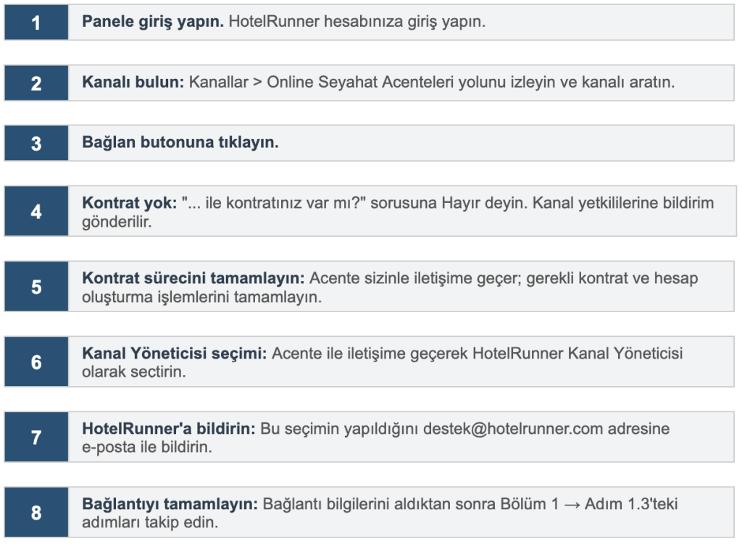Select the step 8 number badge
This screenshot has width=742, height=544.
click(x=36, y=513)
